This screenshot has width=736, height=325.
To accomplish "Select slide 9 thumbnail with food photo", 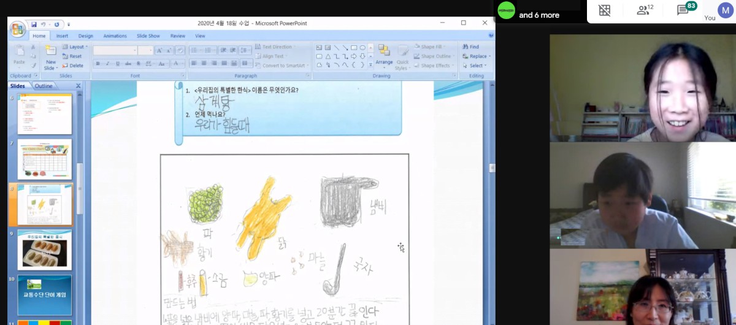I will pyautogui.click(x=45, y=250).
